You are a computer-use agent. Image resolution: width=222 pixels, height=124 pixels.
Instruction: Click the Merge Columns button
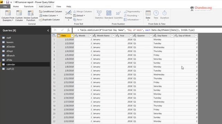[x=83, y=11]
